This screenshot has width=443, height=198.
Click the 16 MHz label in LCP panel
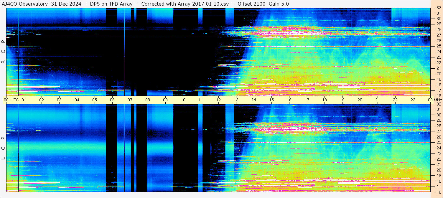coord(438,192)
